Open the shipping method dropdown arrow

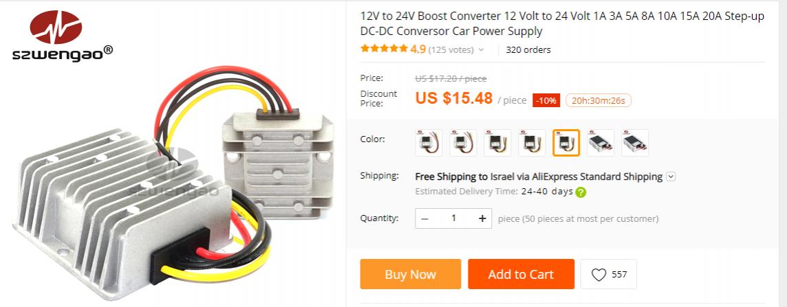[x=671, y=177]
